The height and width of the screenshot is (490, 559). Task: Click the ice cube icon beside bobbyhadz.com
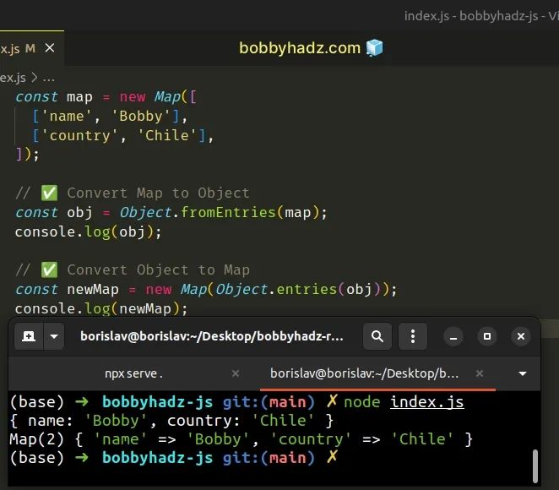coord(374,48)
